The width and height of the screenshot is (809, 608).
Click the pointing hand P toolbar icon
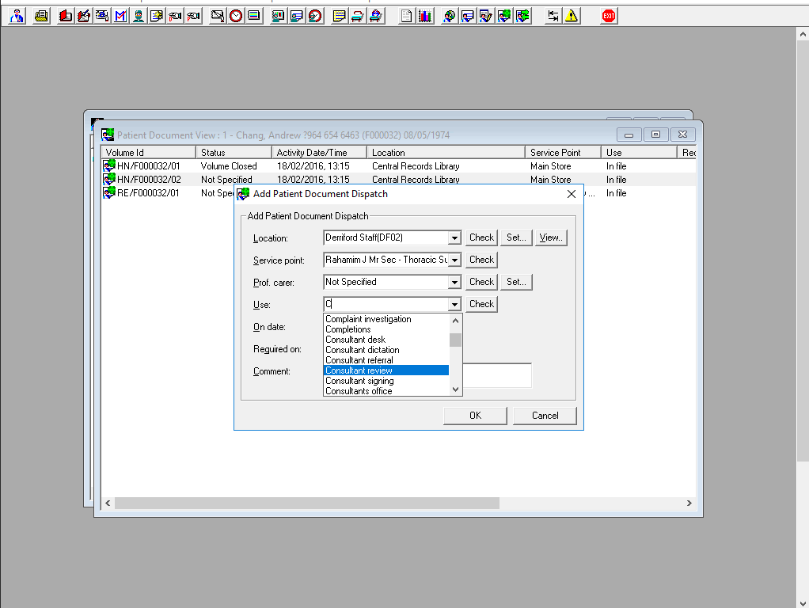pyautogui.click(x=193, y=16)
